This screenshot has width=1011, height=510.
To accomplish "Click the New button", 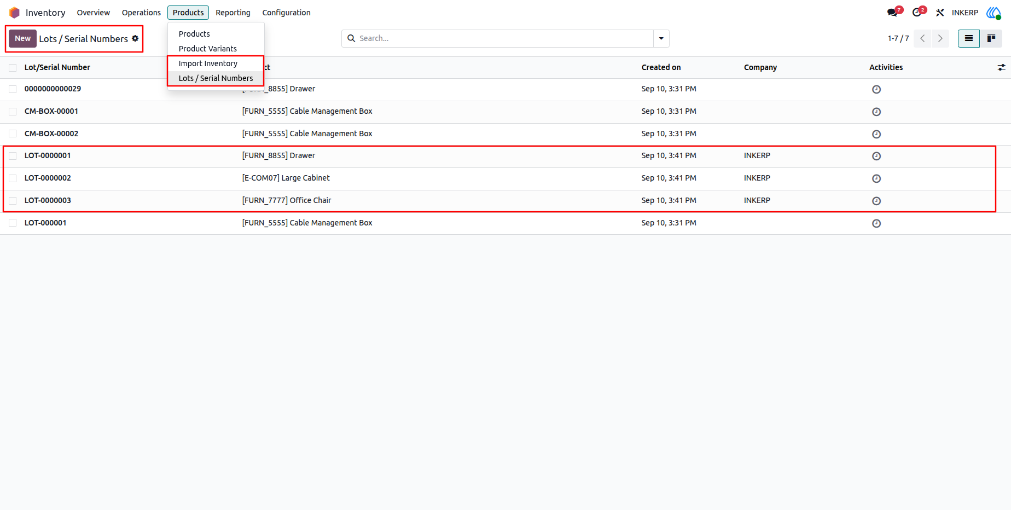I will (x=22, y=38).
